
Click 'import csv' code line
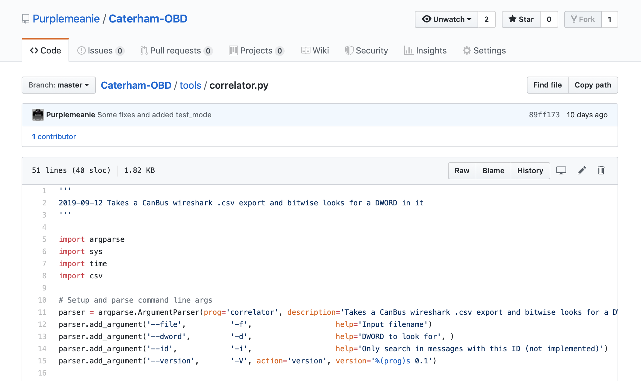pos(81,276)
